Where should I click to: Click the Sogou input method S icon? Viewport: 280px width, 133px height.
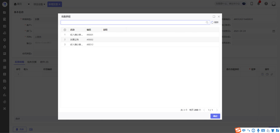[x=238, y=130]
